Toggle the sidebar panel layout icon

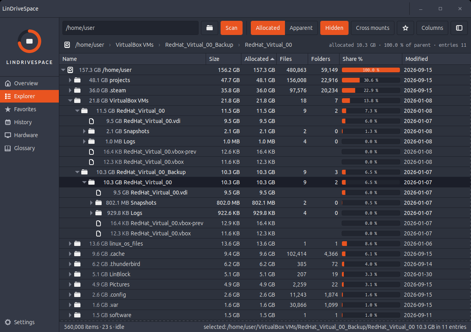coord(459,28)
